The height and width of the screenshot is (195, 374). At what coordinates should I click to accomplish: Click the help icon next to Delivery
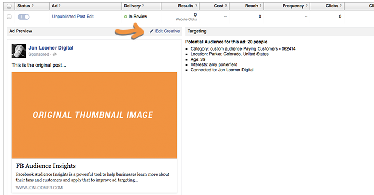pos(143,6)
